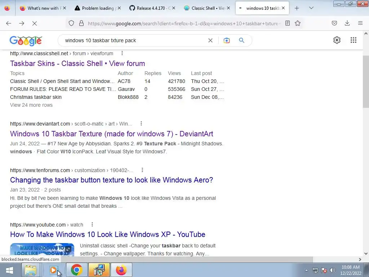Open taskbar clock showing 10:08 AM
The image size is (369, 277).
(x=351, y=270)
